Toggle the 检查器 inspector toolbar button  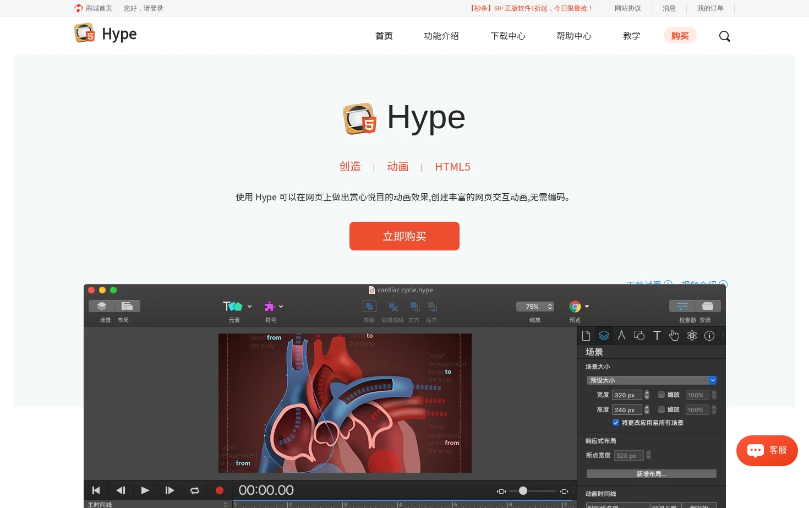pyautogui.click(x=682, y=306)
